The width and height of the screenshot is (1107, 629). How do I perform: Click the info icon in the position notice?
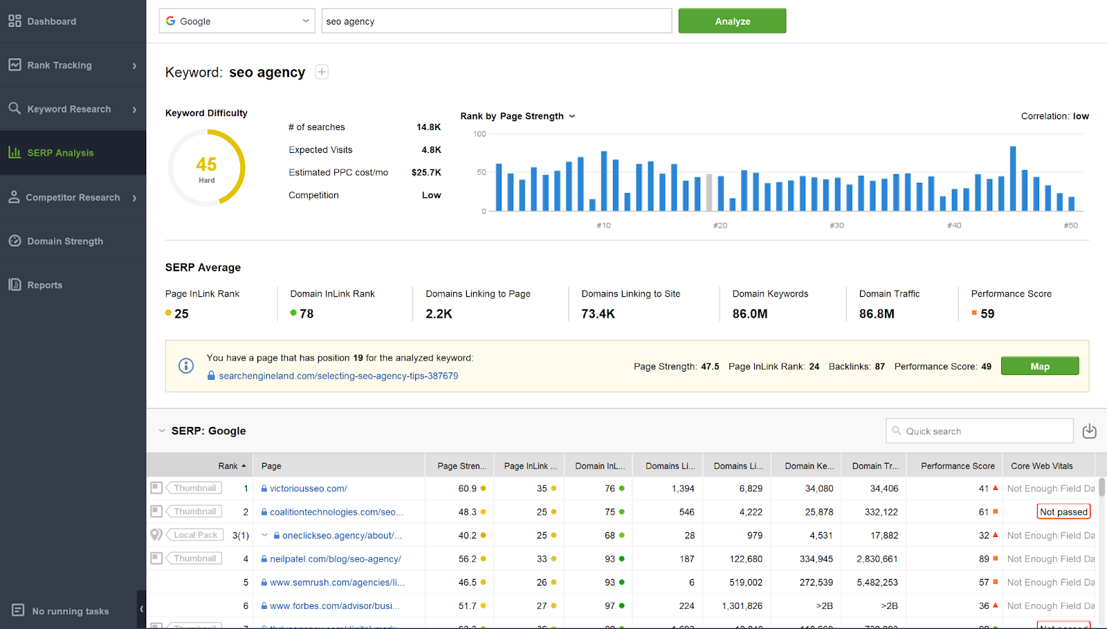coord(186,366)
